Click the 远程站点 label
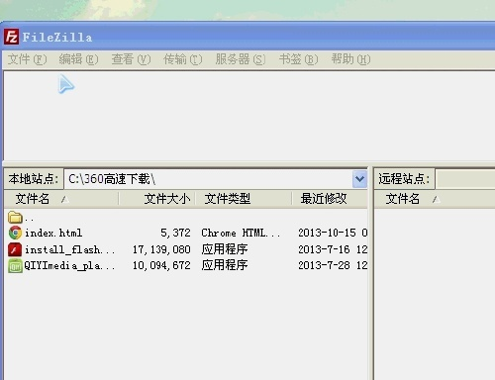Image resolution: width=495 pixels, height=380 pixels. 404,179
